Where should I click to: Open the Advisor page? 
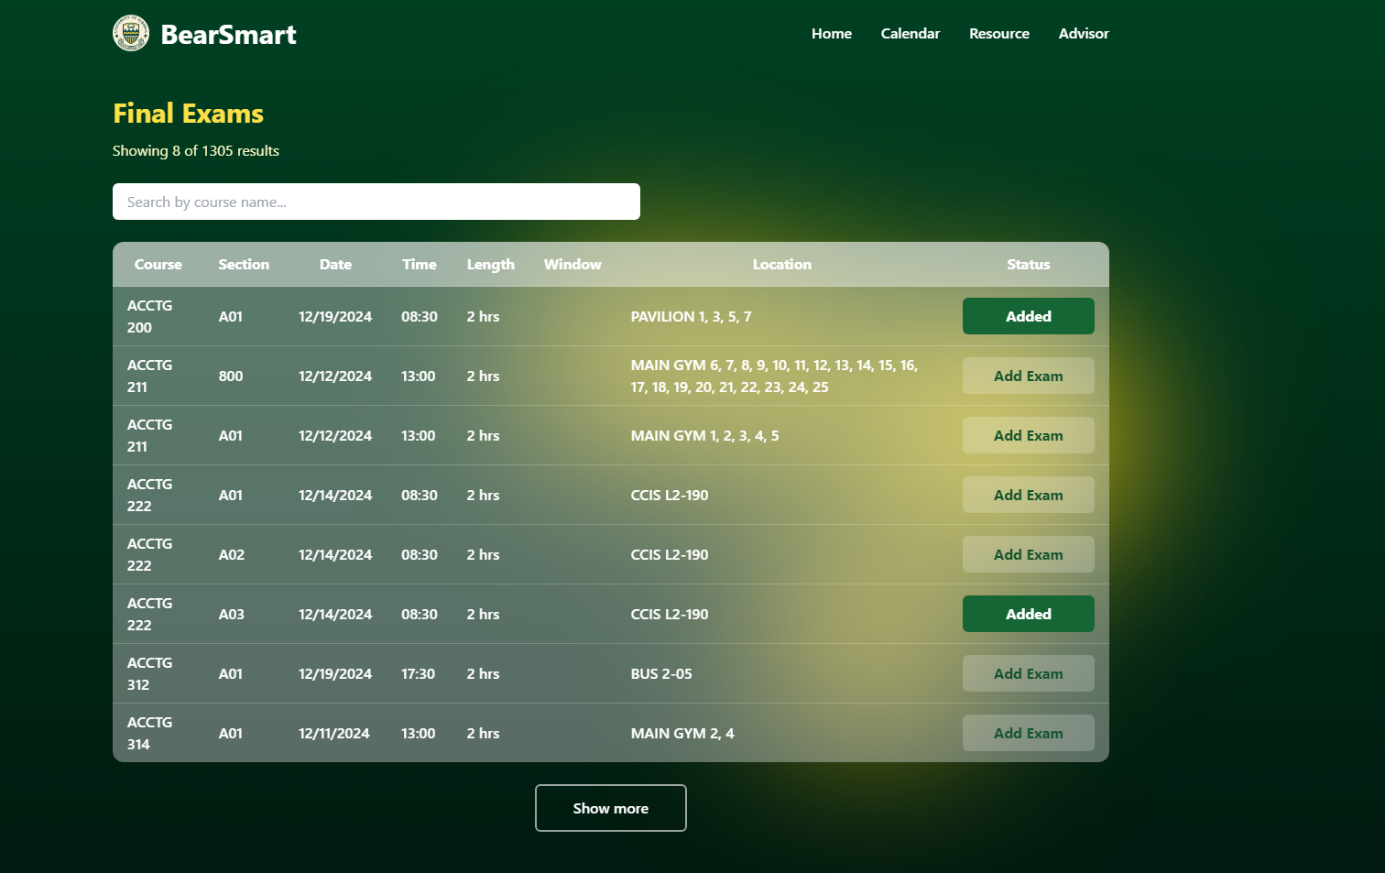pos(1084,33)
